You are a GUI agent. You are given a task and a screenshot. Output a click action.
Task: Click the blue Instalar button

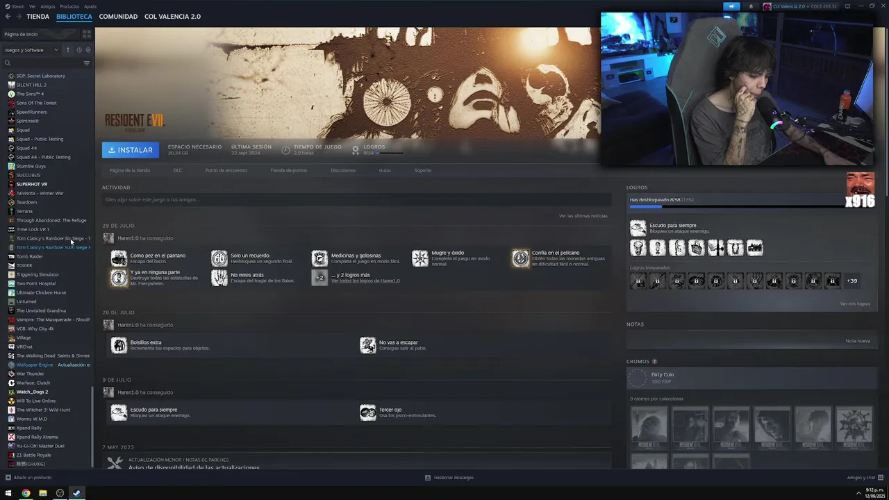pos(131,150)
